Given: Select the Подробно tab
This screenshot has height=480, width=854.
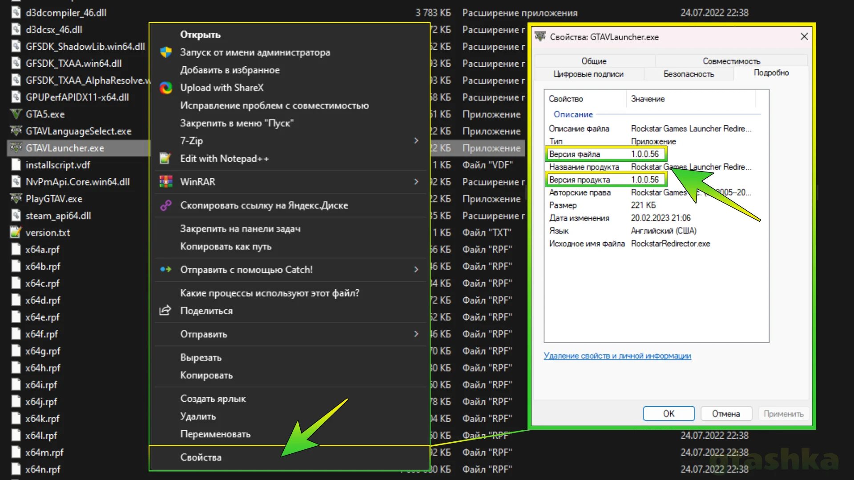Looking at the screenshot, I should coord(771,73).
